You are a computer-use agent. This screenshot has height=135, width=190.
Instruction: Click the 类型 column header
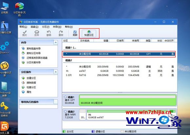pyautogui.click(x=146, y=41)
